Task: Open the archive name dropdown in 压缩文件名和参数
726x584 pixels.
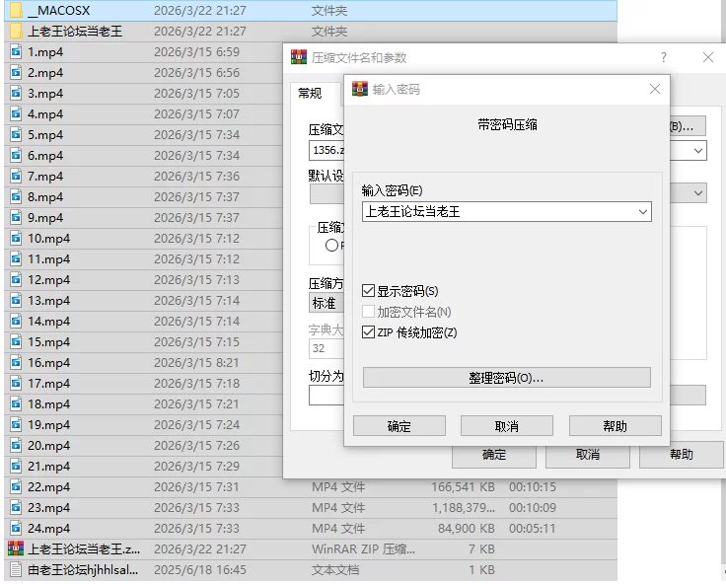Action: (698, 151)
